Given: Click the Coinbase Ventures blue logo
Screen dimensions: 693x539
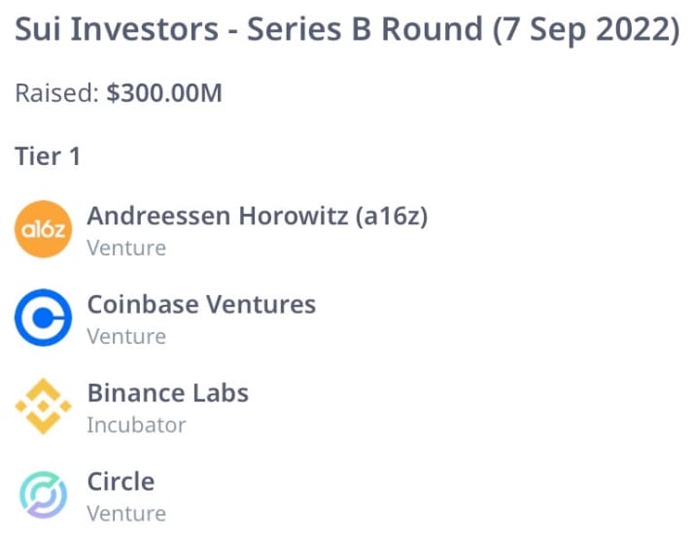Looking at the screenshot, I should point(44,319).
